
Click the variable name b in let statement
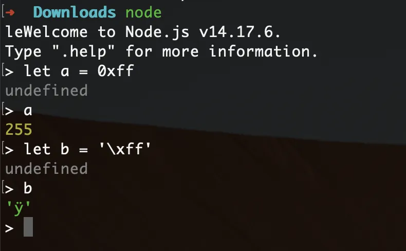coord(65,149)
